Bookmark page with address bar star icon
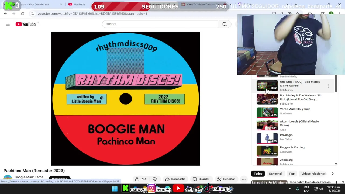 298,13
